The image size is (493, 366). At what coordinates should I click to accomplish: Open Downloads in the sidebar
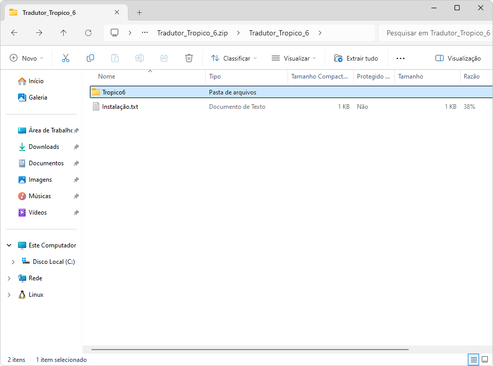pos(39,147)
